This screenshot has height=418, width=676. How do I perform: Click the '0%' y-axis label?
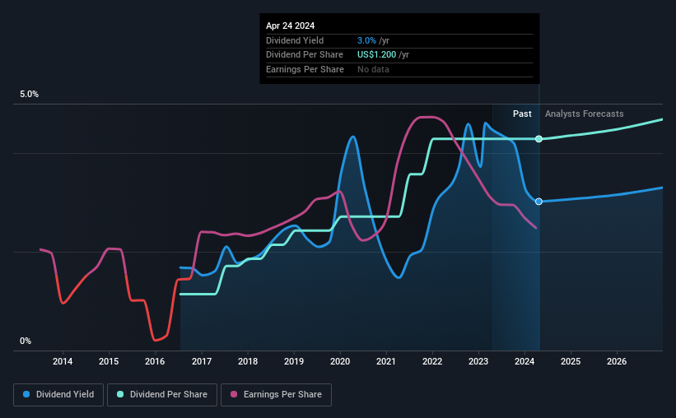pos(26,341)
